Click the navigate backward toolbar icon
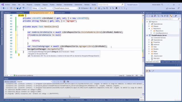 pyautogui.click(x=4, y=8)
